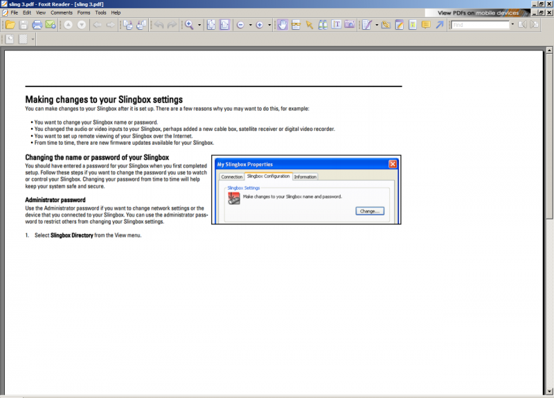Select the Hand tool
This screenshot has height=398, width=554.
tap(283, 25)
